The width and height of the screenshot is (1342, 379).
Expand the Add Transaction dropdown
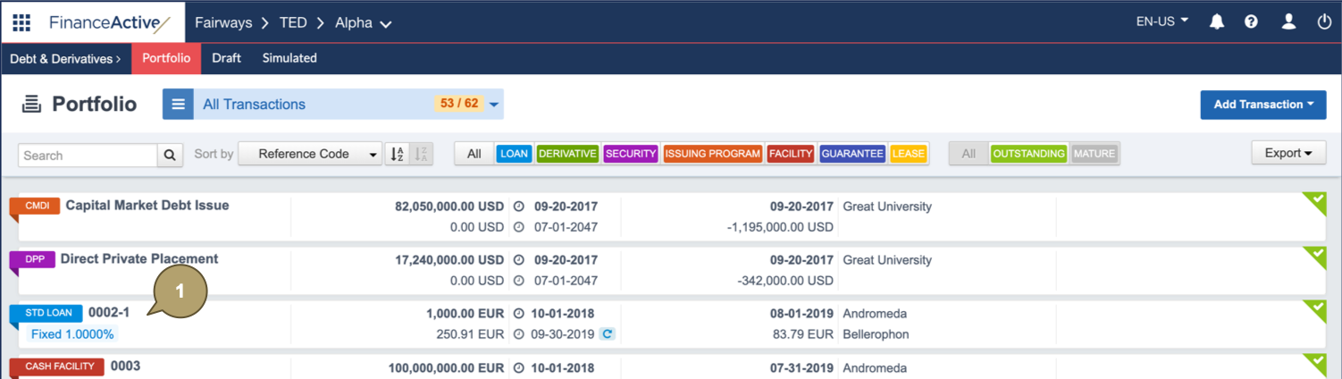[x=1262, y=105]
